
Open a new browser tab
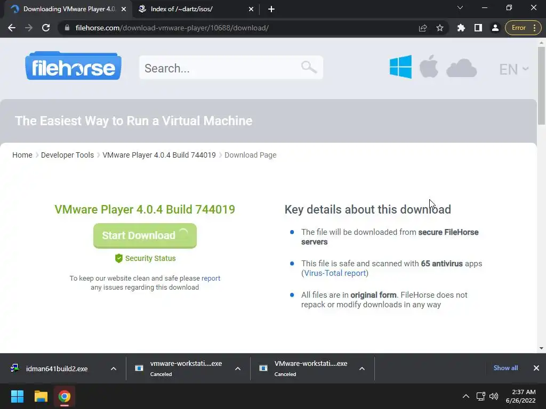pos(271,9)
